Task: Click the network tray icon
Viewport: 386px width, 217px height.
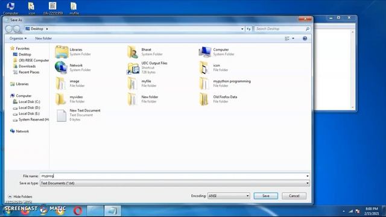Action: tap(351, 211)
